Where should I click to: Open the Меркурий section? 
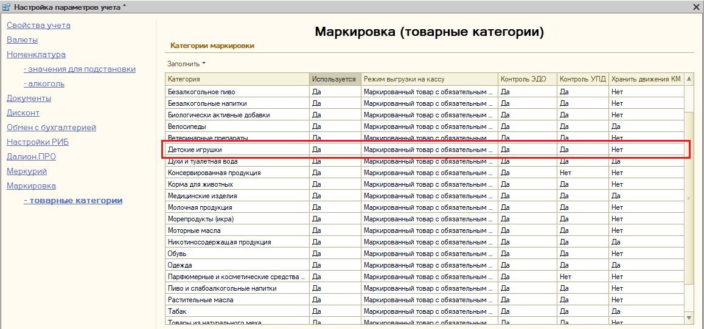pyautogui.click(x=26, y=171)
